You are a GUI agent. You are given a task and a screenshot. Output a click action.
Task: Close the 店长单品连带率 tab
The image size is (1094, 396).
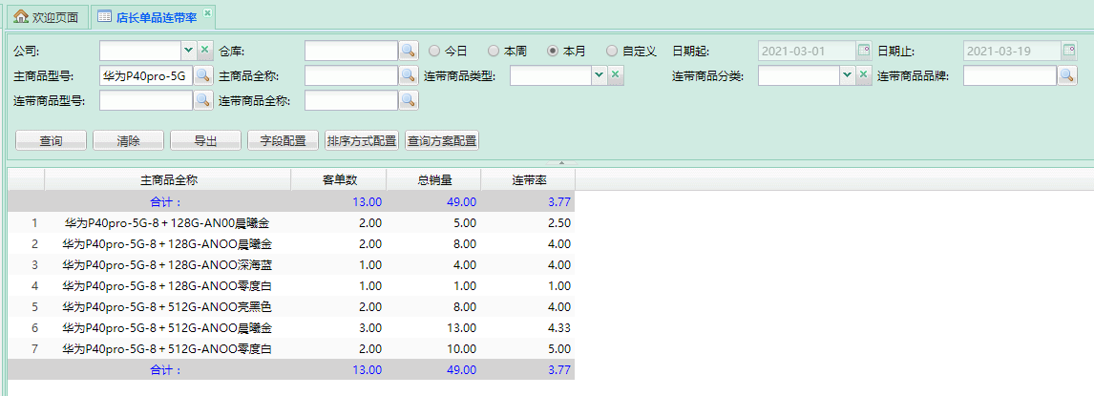click(207, 12)
